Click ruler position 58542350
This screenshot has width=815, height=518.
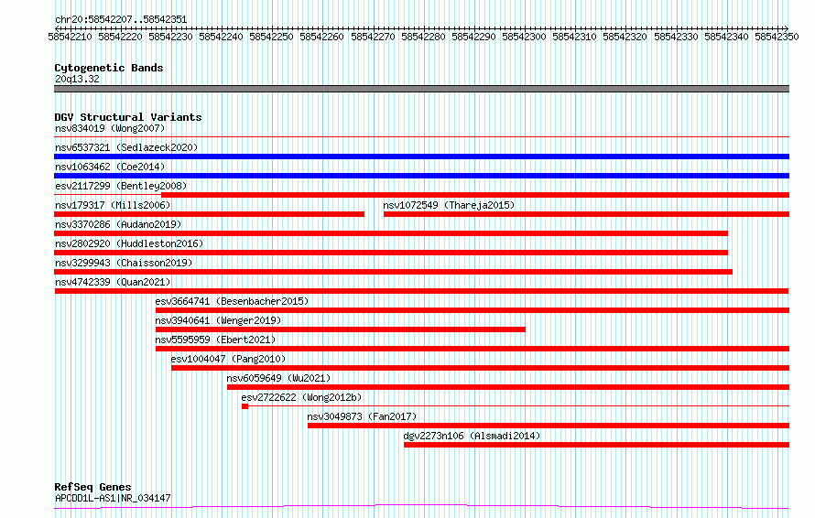(777, 37)
